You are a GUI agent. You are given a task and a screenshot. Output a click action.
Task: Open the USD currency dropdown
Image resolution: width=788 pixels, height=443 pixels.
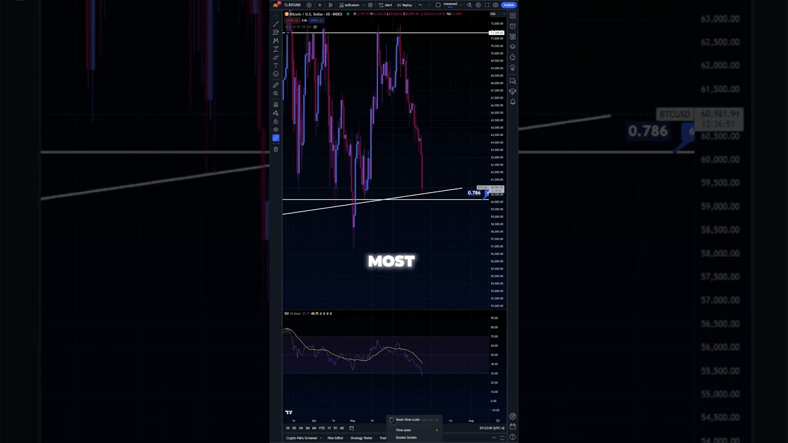coord(492,14)
